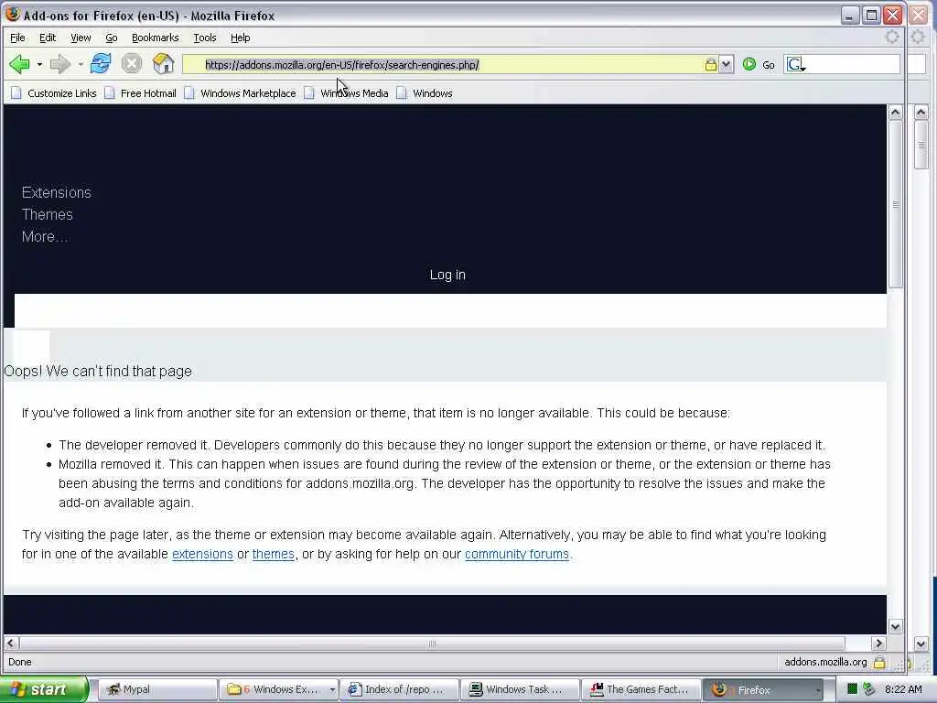Click the Stop loading icon
937x703 pixels.
pos(132,63)
